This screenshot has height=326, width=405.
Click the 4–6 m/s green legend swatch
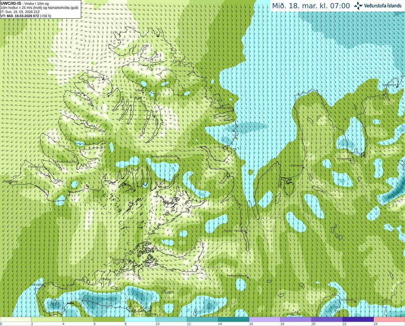pyautogui.click(x=78, y=319)
